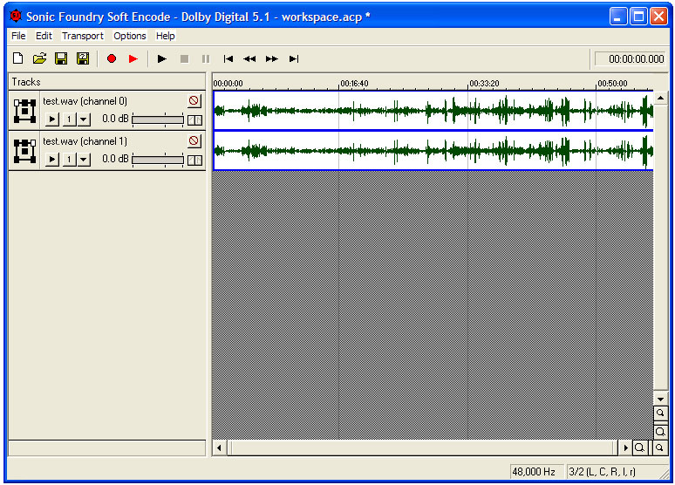The width and height of the screenshot is (675, 485).
Task: Click the "1" button on test.wav (channel 1)
Action: [x=69, y=160]
